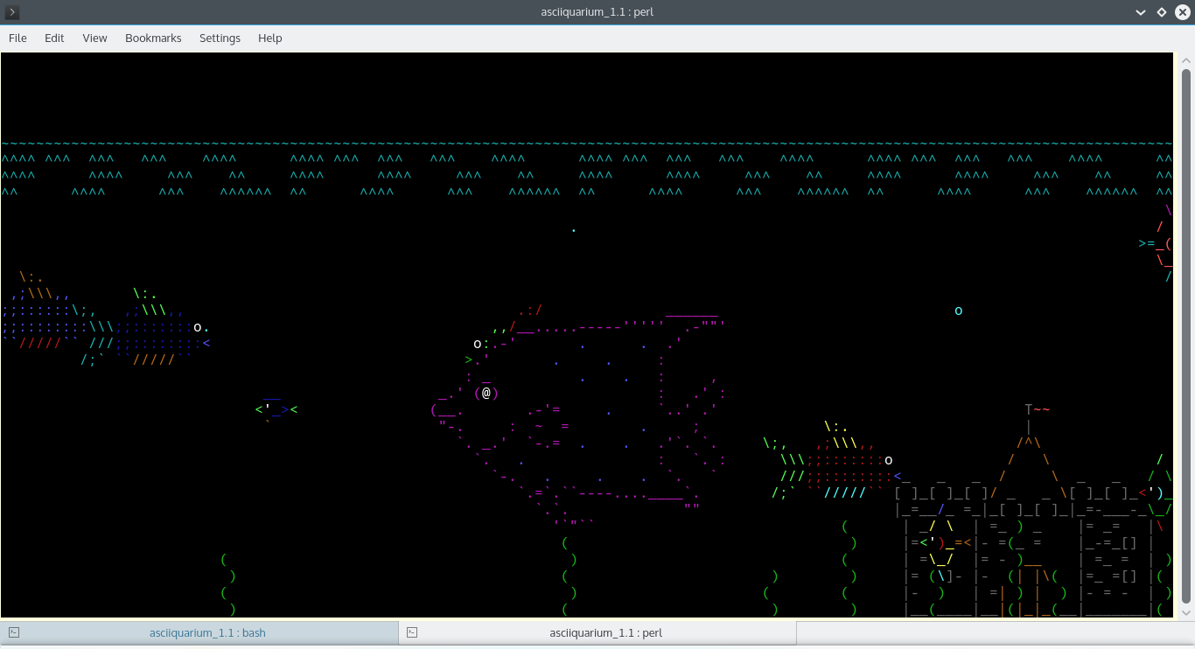
Task: Click the scrollbar down arrow
Action: point(1187,611)
